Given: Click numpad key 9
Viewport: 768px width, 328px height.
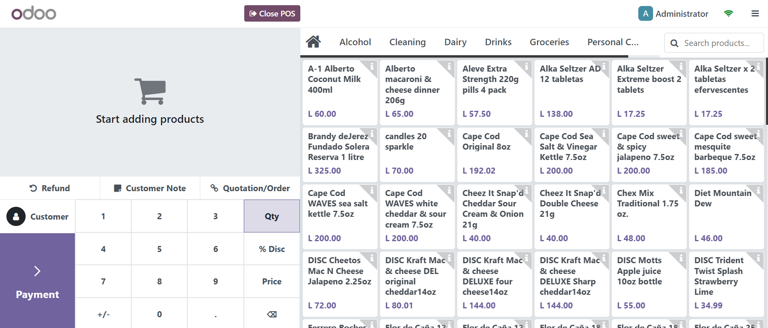Looking at the screenshot, I should pos(215,281).
